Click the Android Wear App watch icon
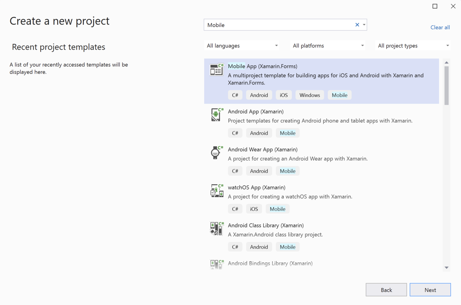The width and height of the screenshot is (461, 305). [x=216, y=152]
